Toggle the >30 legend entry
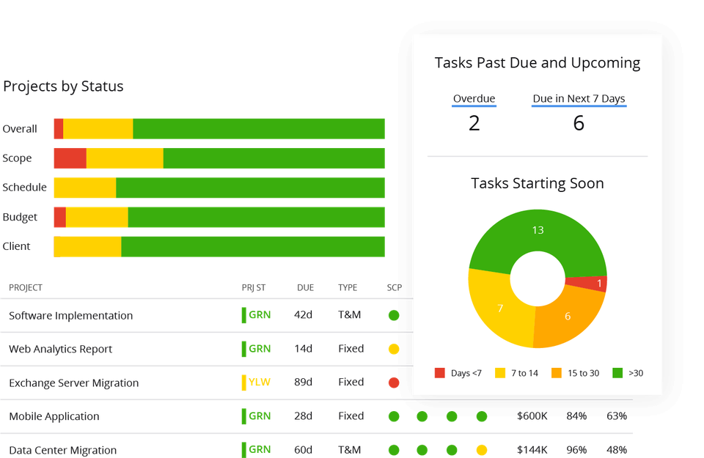This screenshot has height=458, width=704. click(x=628, y=373)
